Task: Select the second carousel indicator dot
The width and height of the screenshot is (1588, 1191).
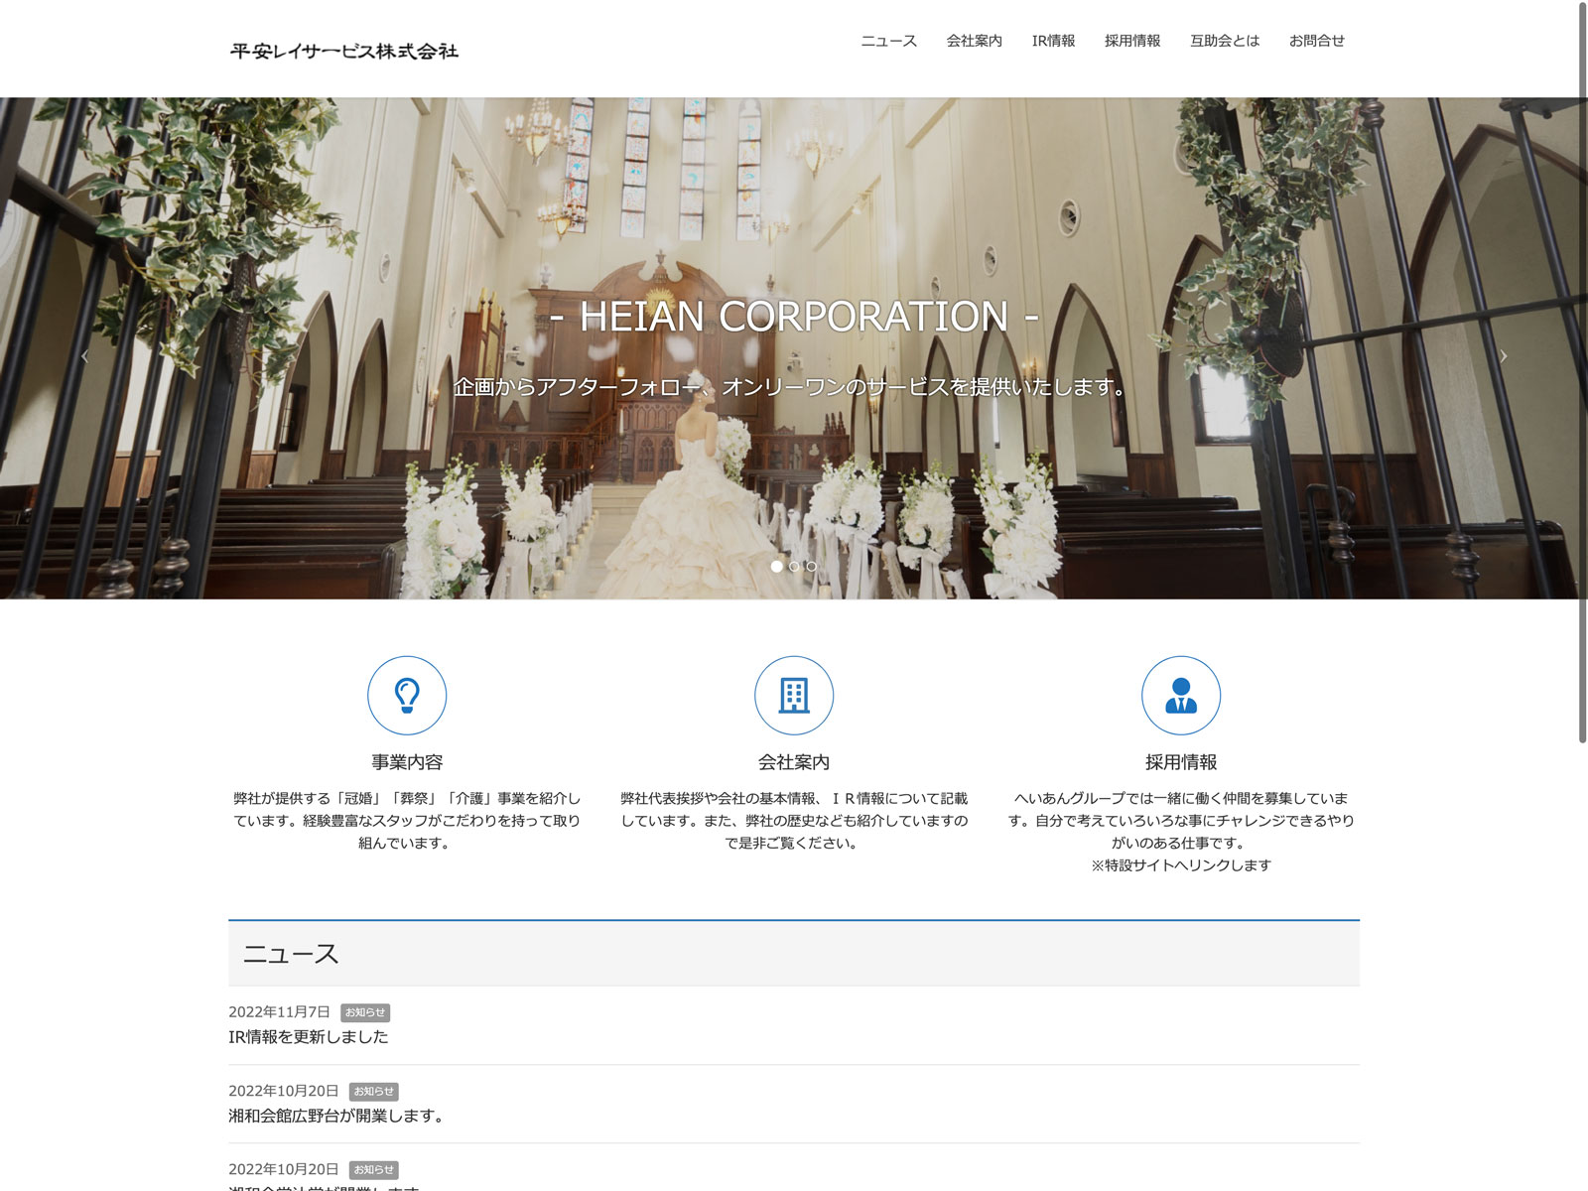Action: tap(794, 566)
